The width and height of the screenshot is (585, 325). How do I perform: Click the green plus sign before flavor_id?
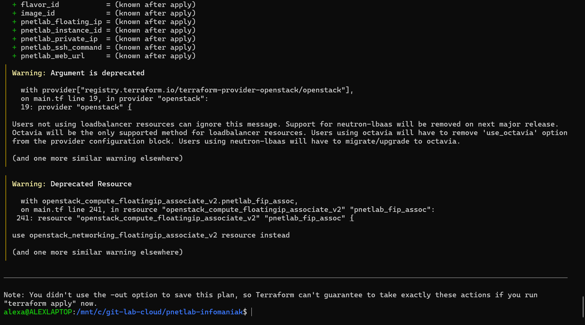tap(14, 5)
